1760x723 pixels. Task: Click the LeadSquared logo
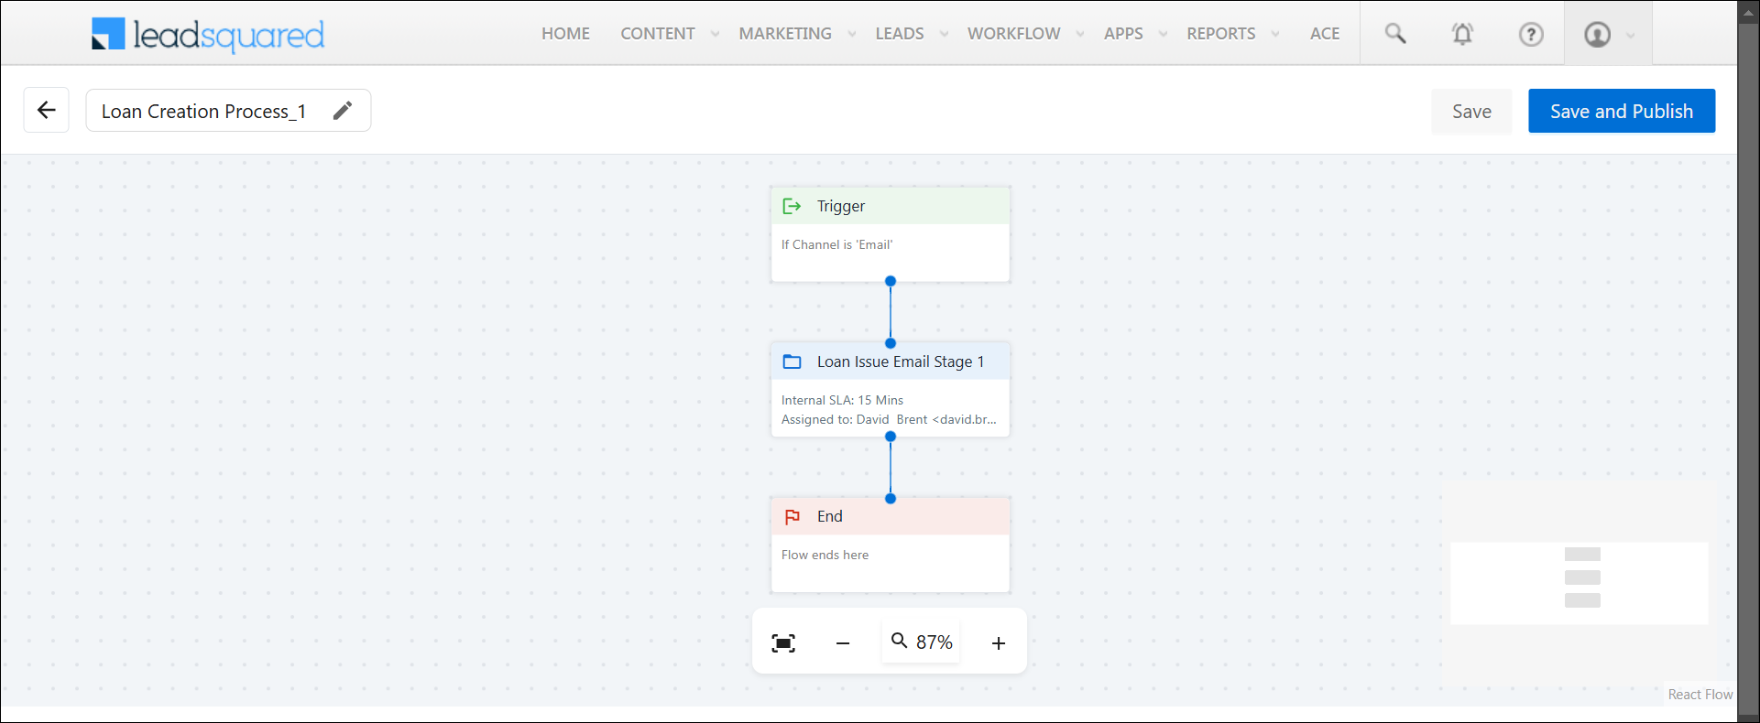pos(208,34)
